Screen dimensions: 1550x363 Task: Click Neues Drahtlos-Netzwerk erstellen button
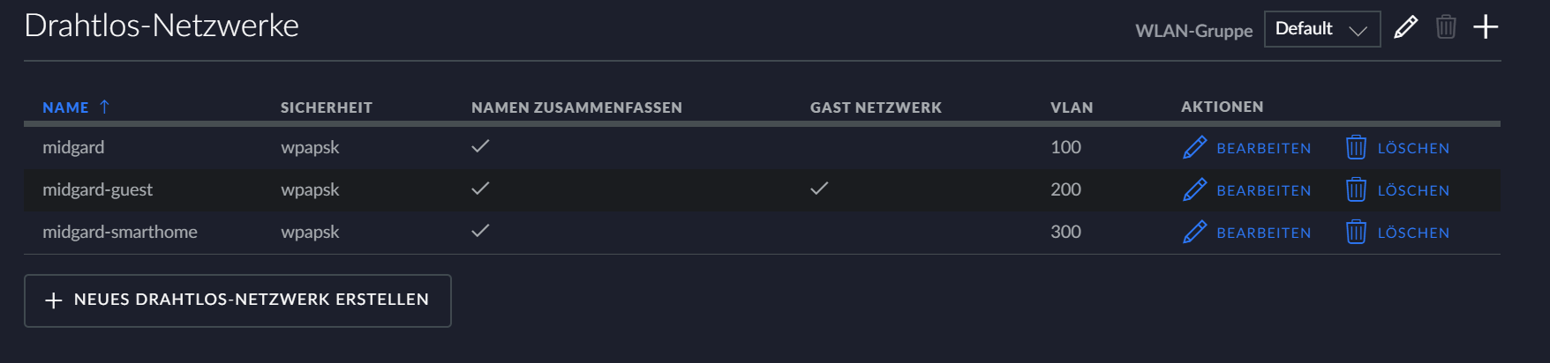click(237, 300)
